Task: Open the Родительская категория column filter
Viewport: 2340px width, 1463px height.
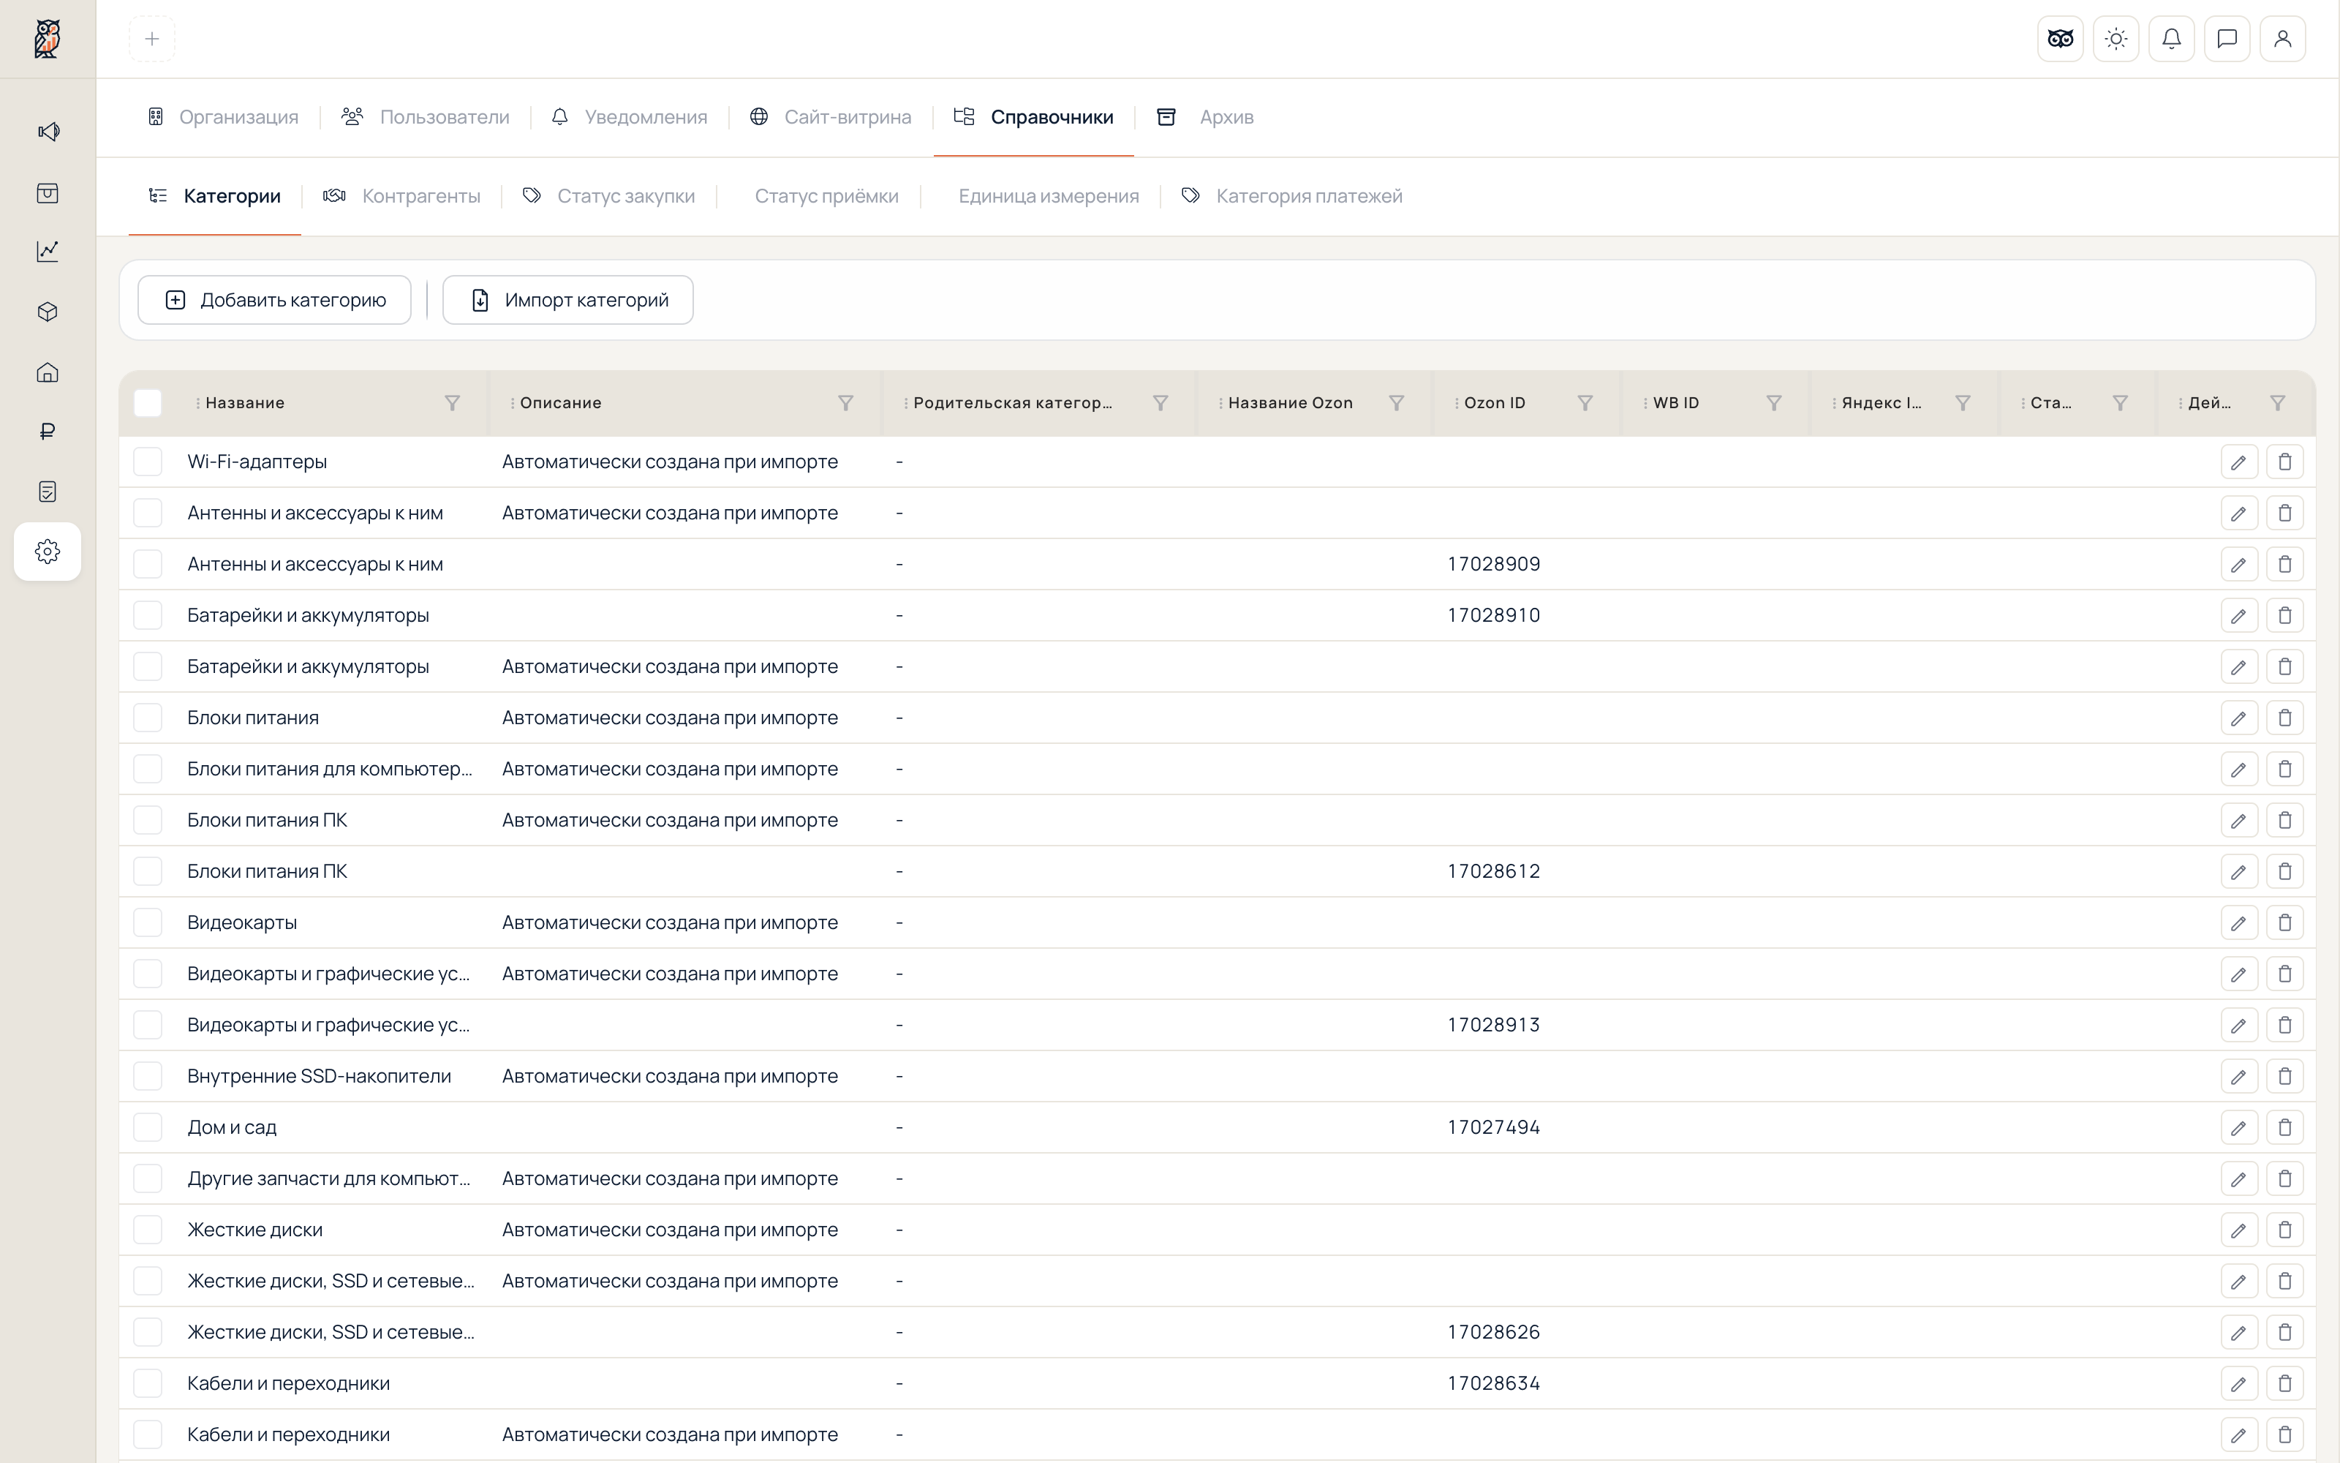Action: point(1160,402)
